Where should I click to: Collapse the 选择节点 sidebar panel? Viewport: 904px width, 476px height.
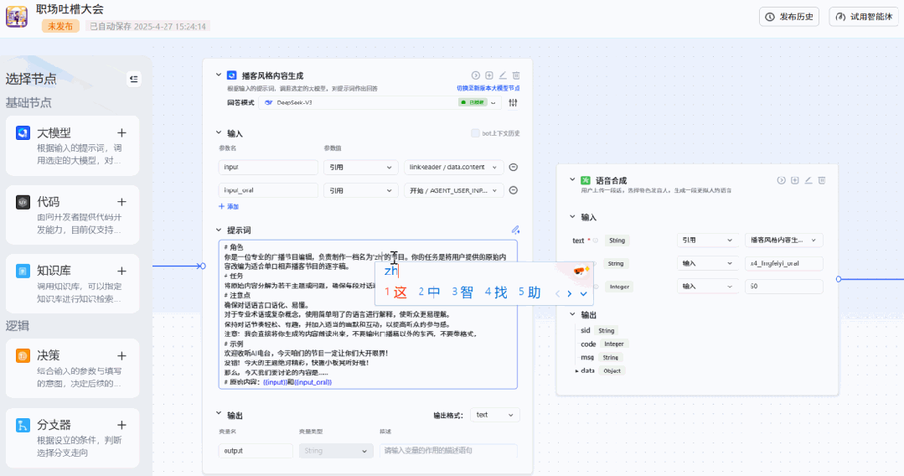[x=134, y=79]
